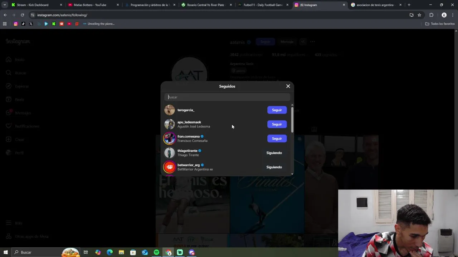This screenshot has width=458, height=257.
Task: Open the apu_ledesmaok username link
Action: [x=189, y=122]
